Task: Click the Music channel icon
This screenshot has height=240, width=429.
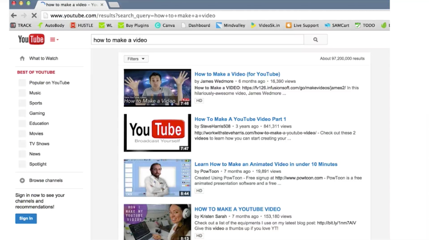Action: tap(22, 93)
